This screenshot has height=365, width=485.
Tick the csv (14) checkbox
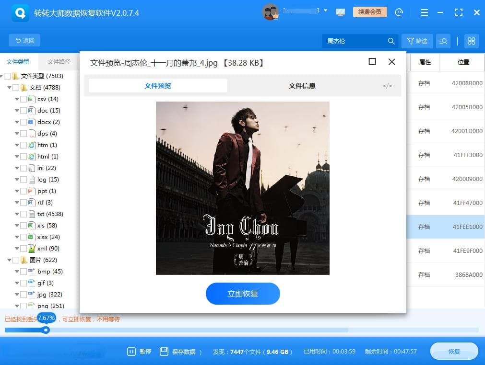pyautogui.click(x=24, y=99)
